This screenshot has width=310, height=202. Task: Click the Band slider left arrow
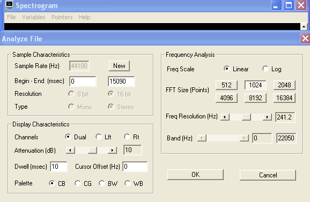click(202, 138)
